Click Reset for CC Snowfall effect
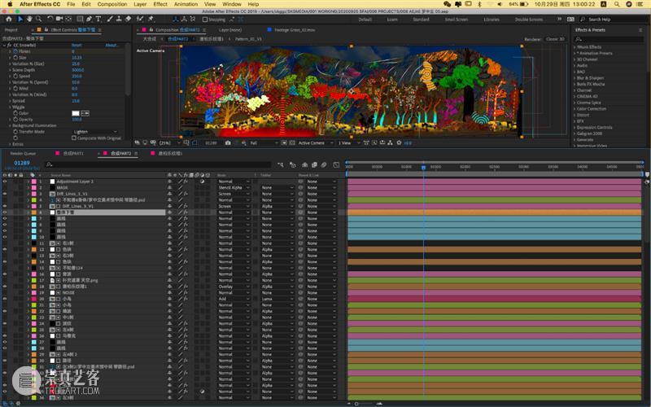651x407 pixels. (x=76, y=45)
